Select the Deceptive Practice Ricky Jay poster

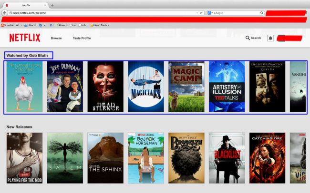(267, 87)
